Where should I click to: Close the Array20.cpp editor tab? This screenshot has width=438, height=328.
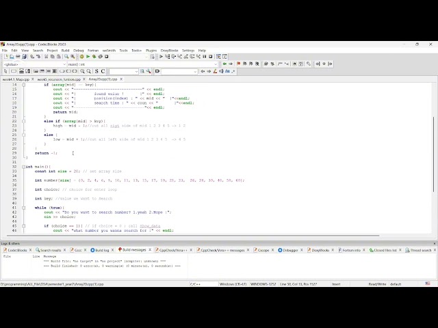click(x=121, y=79)
